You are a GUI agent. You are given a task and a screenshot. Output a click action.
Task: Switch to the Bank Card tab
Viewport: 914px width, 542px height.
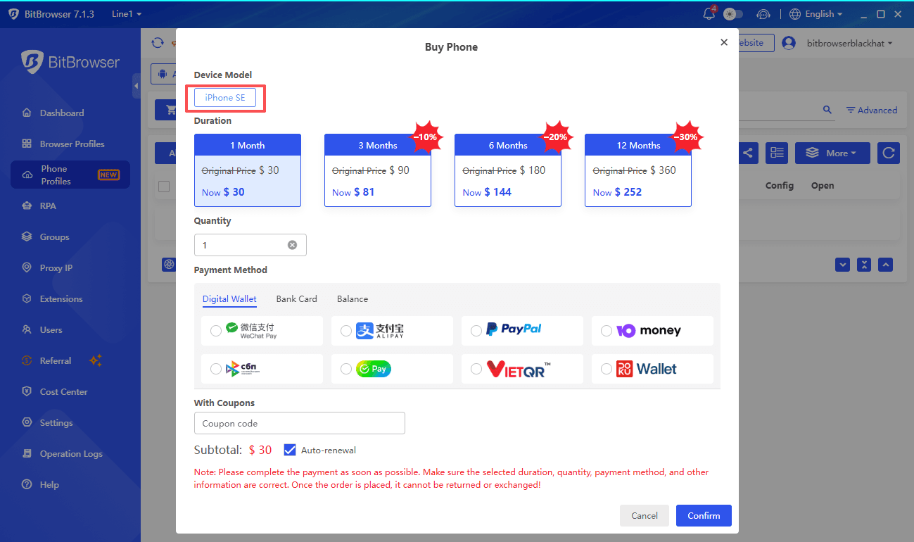pyautogui.click(x=296, y=298)
